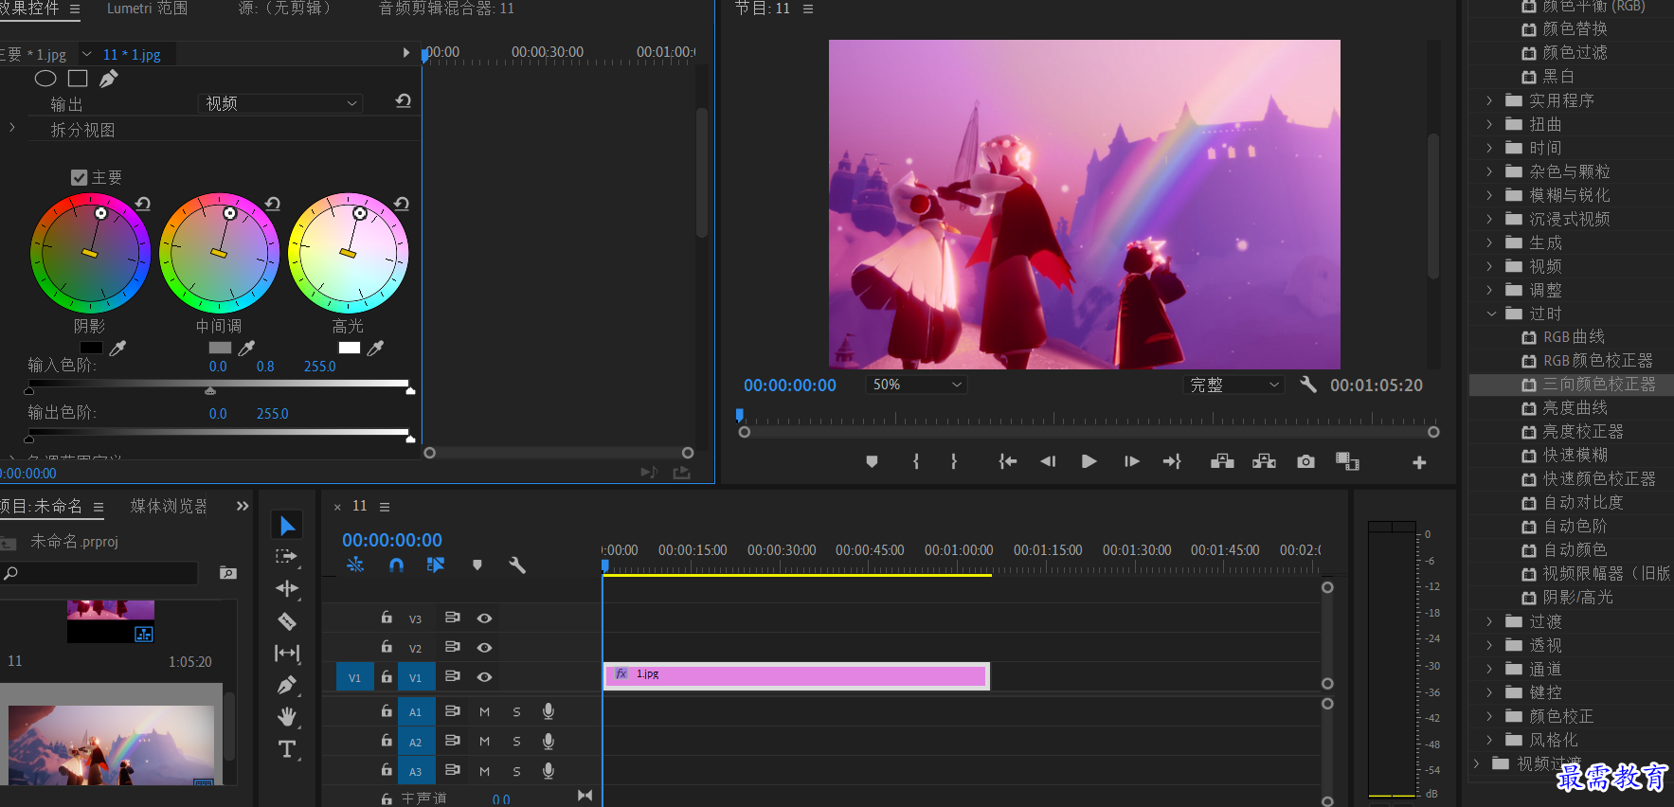The width and height of the screenshot is (1674, 807).
Task: Select the Ripple Edit tool
Action: [x=287, y=588]
